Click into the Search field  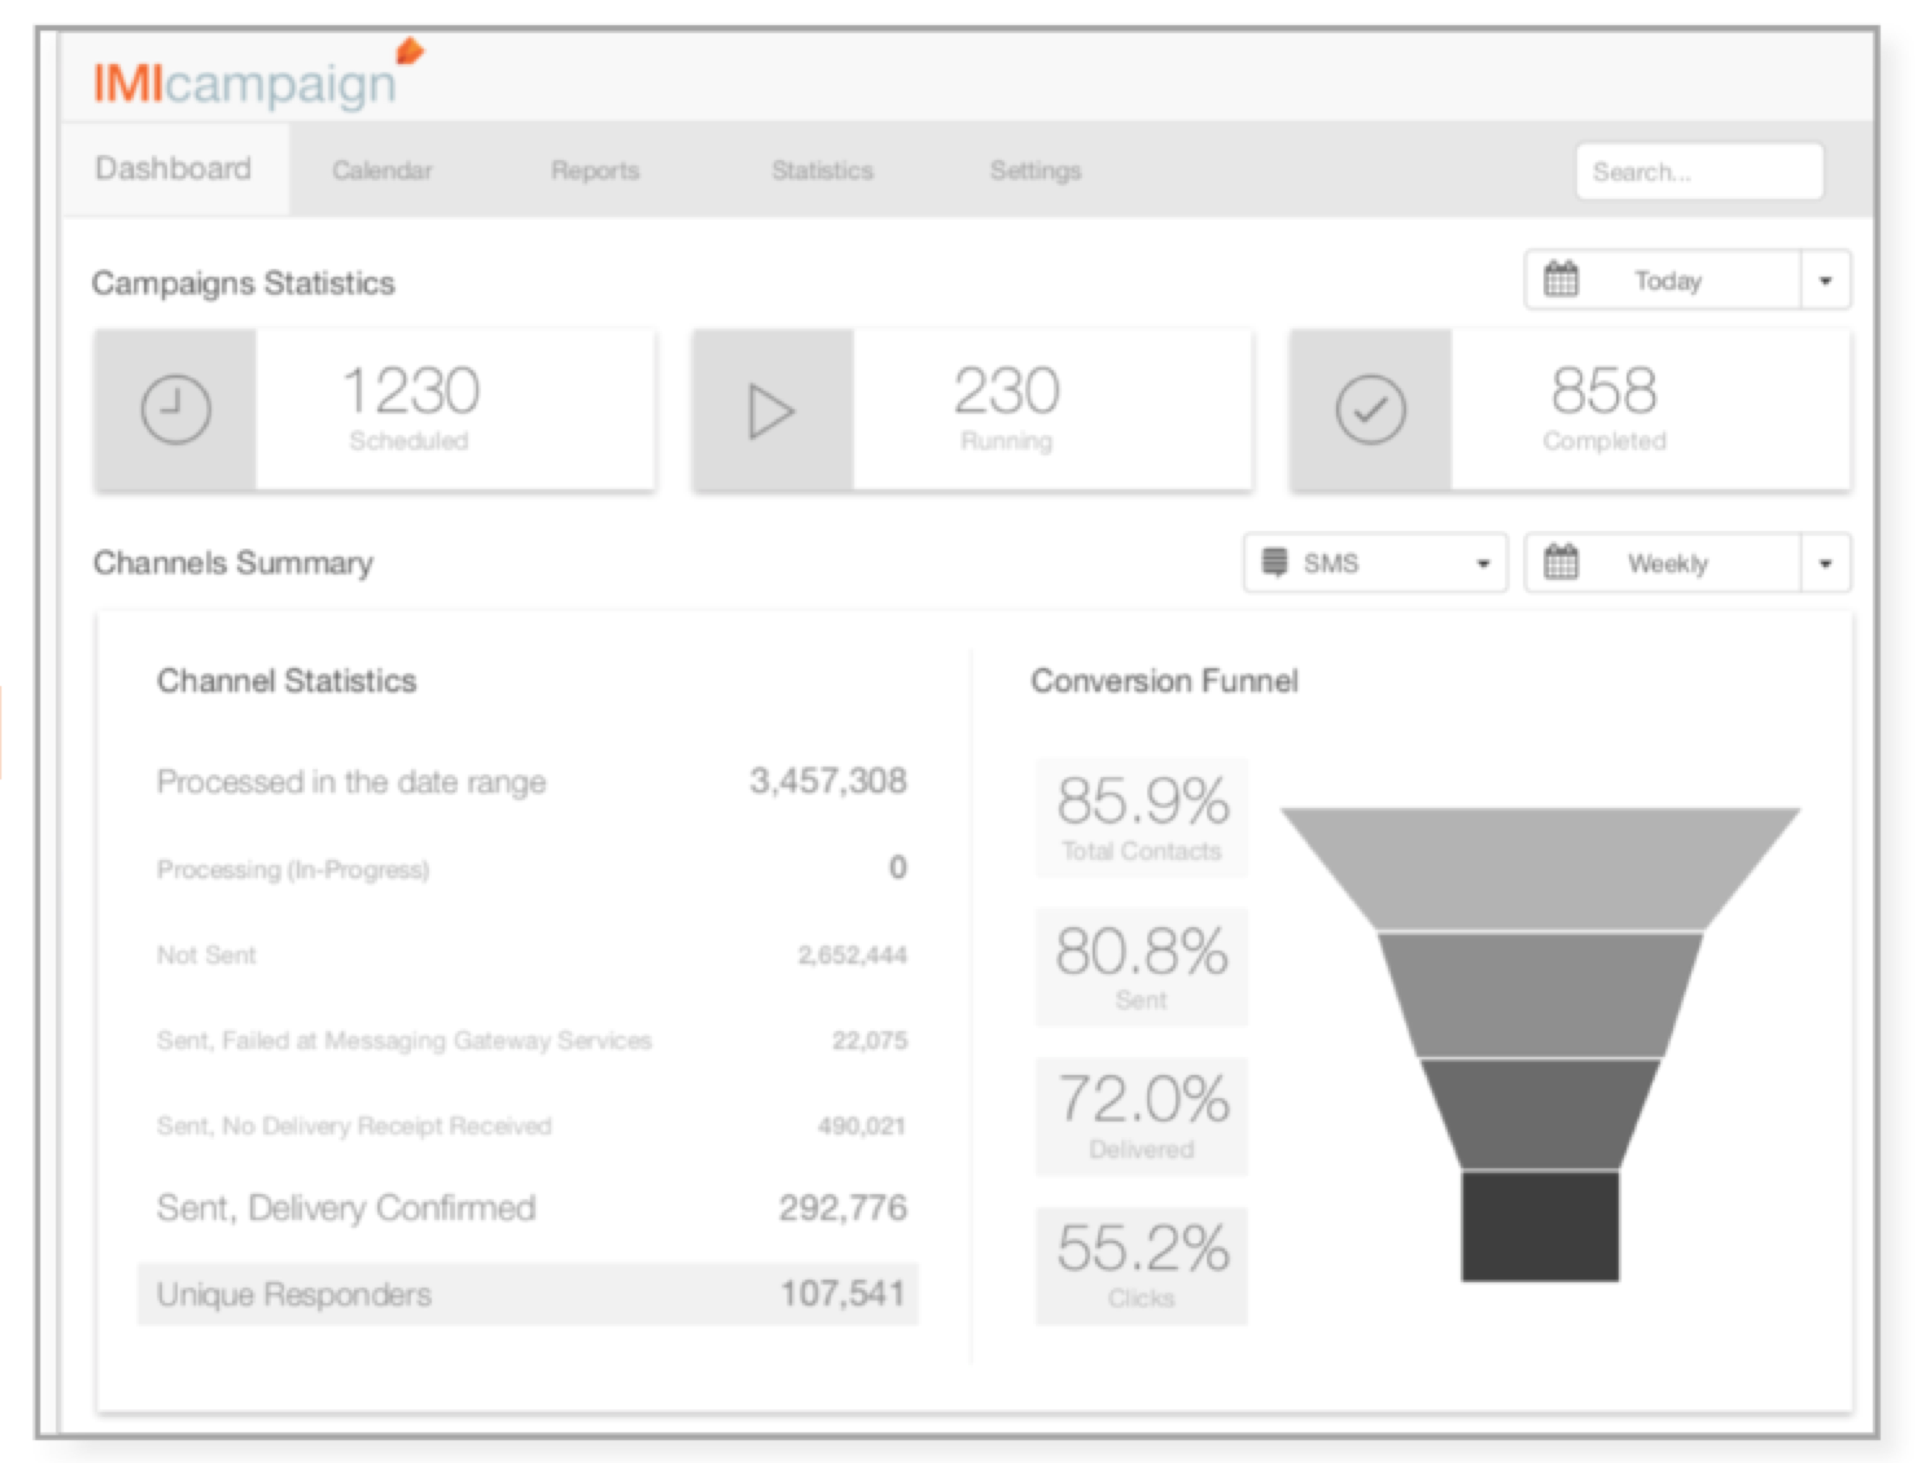[x=1700, y=172]
